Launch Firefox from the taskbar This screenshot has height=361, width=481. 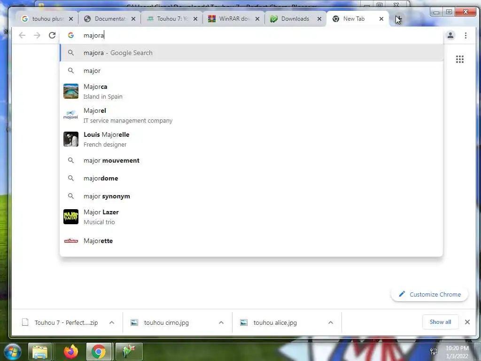pyautogui.click(x=71, y=352)
